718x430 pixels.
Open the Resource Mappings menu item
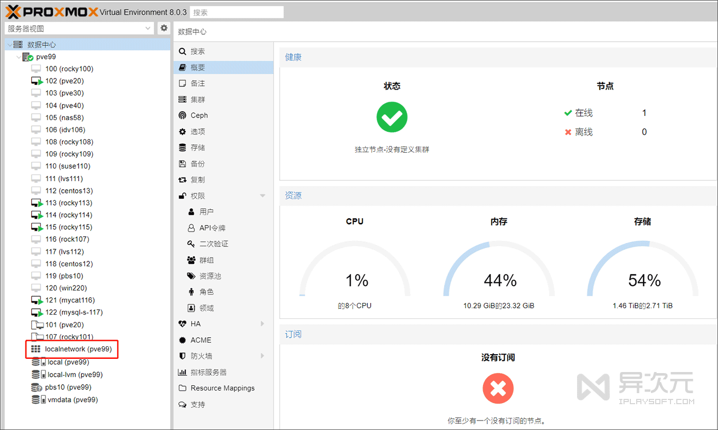pos(223,388)
